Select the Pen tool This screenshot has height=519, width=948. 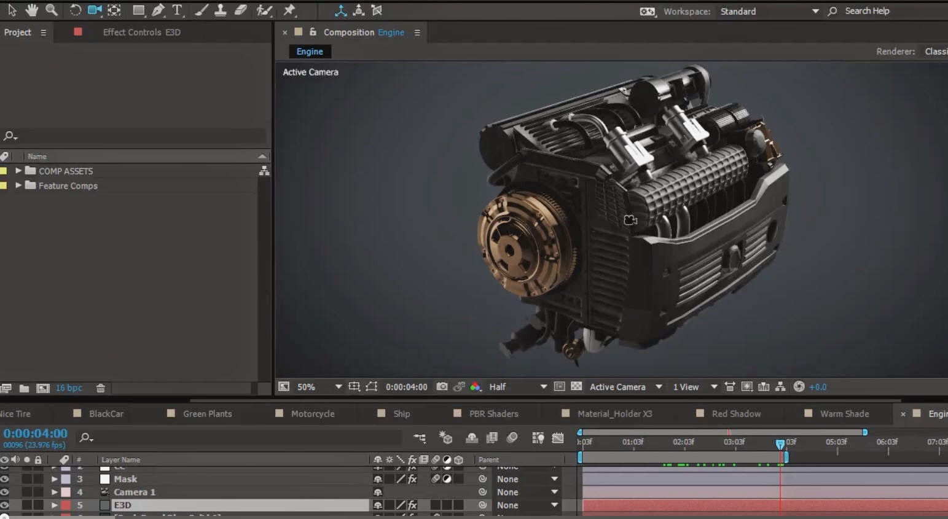(159, 10)
